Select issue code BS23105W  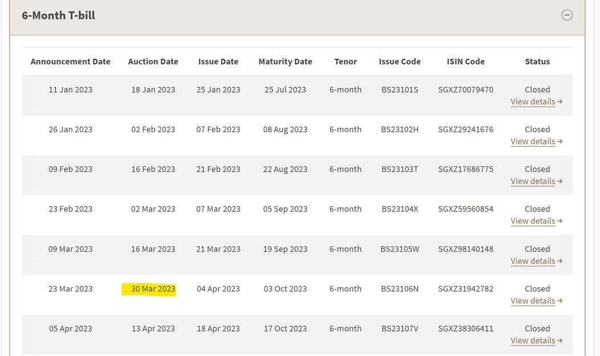click(399, 249)
